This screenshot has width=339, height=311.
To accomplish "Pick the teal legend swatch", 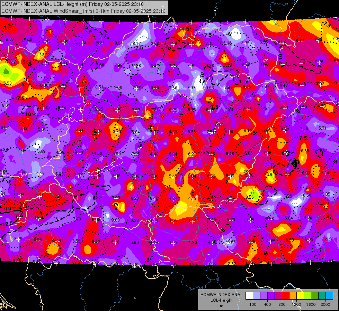I will pos(322,296).
